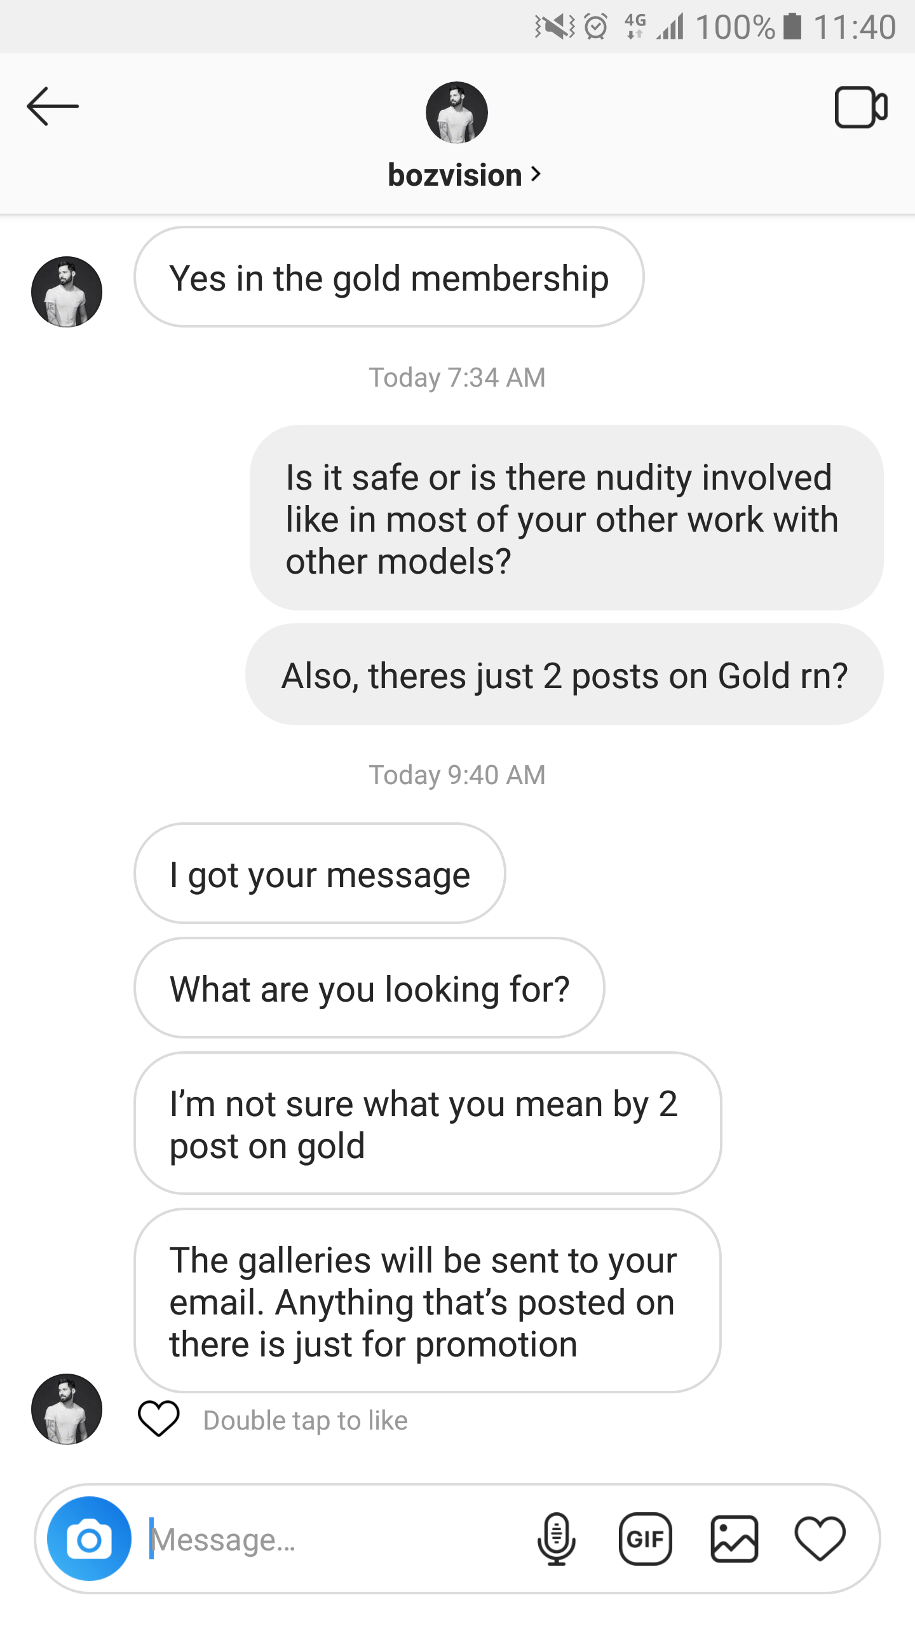This screenshot has height=1628, width=915.
Task: Like the last message with the heart
Action: click(x=159, y=1419)
